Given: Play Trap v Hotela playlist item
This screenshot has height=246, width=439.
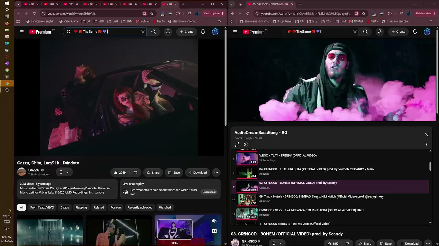Looking at the screenshot, I should [x=330, y=200].
